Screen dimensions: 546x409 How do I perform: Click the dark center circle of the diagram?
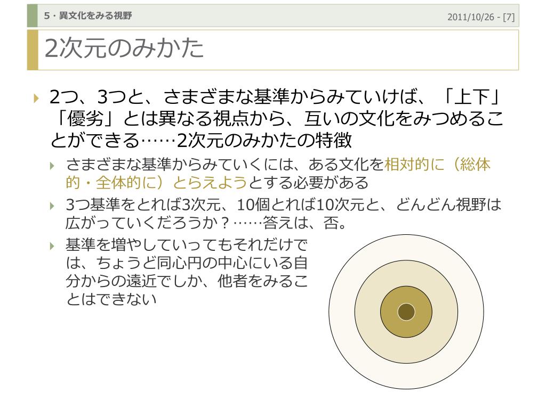pos(406,311)
